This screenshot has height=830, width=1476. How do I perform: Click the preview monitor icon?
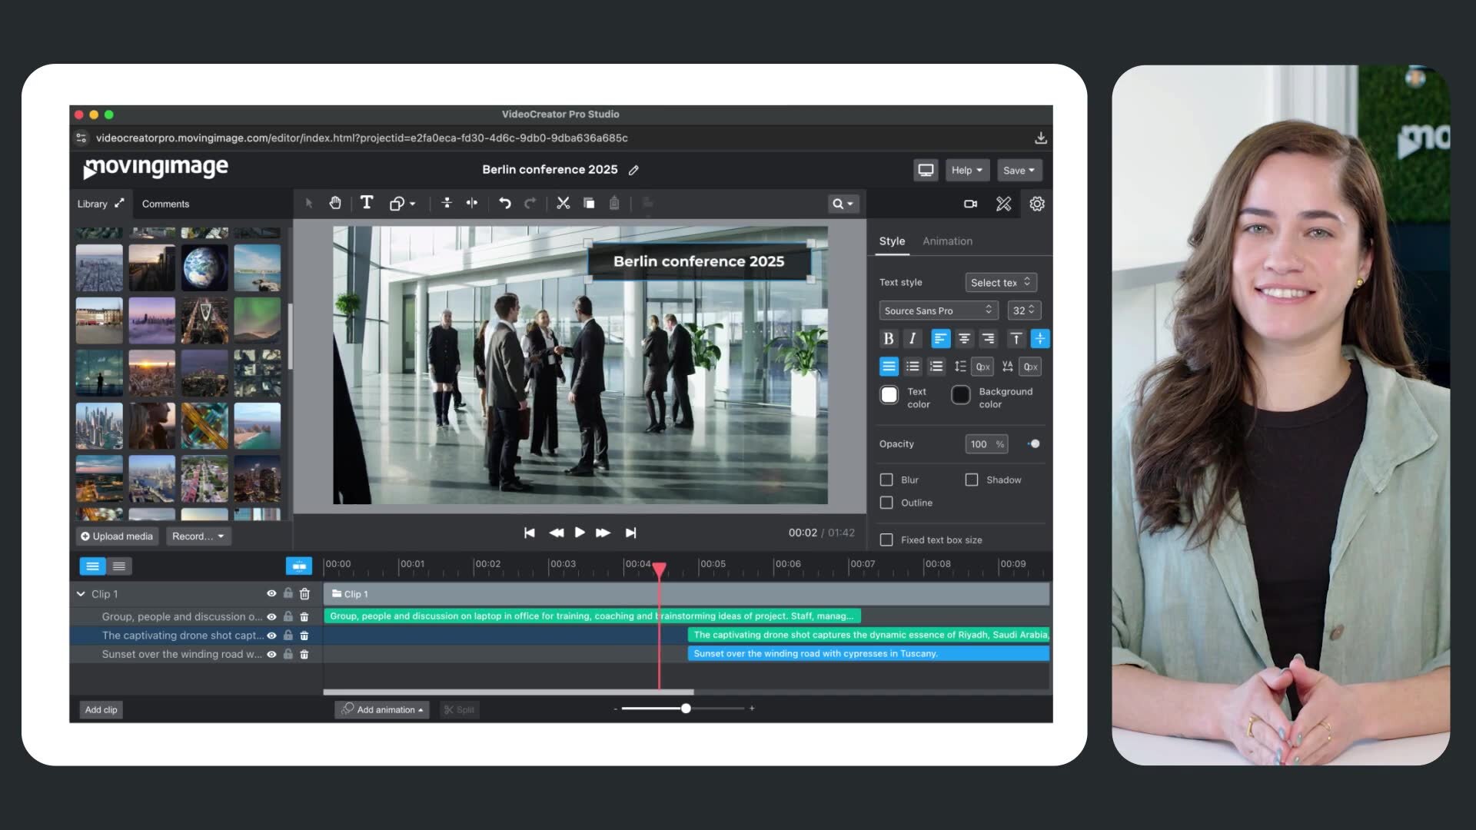coord(926,170)
